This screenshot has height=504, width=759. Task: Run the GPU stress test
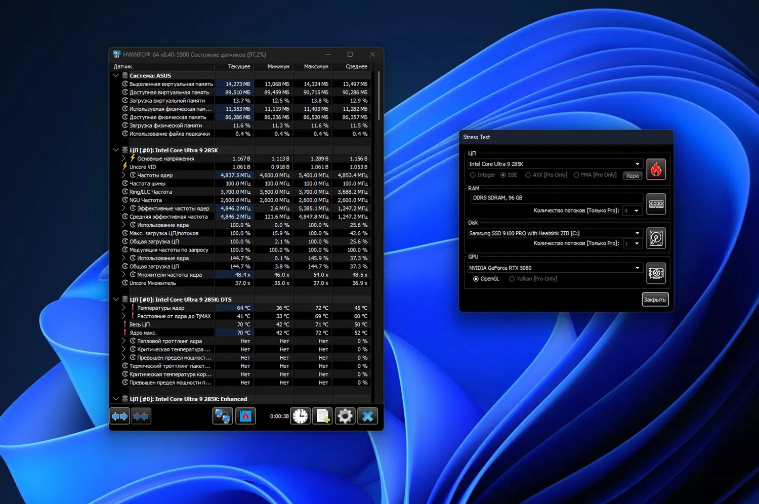pos(656,273)
